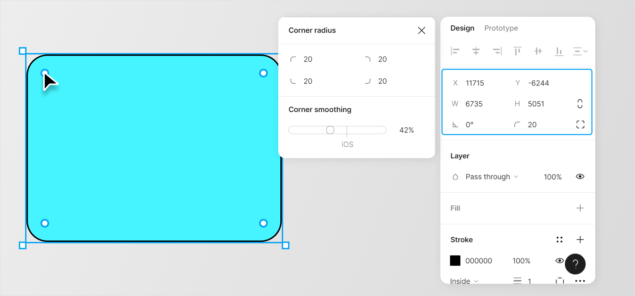Select the Design tab

(x=462, y=28)
